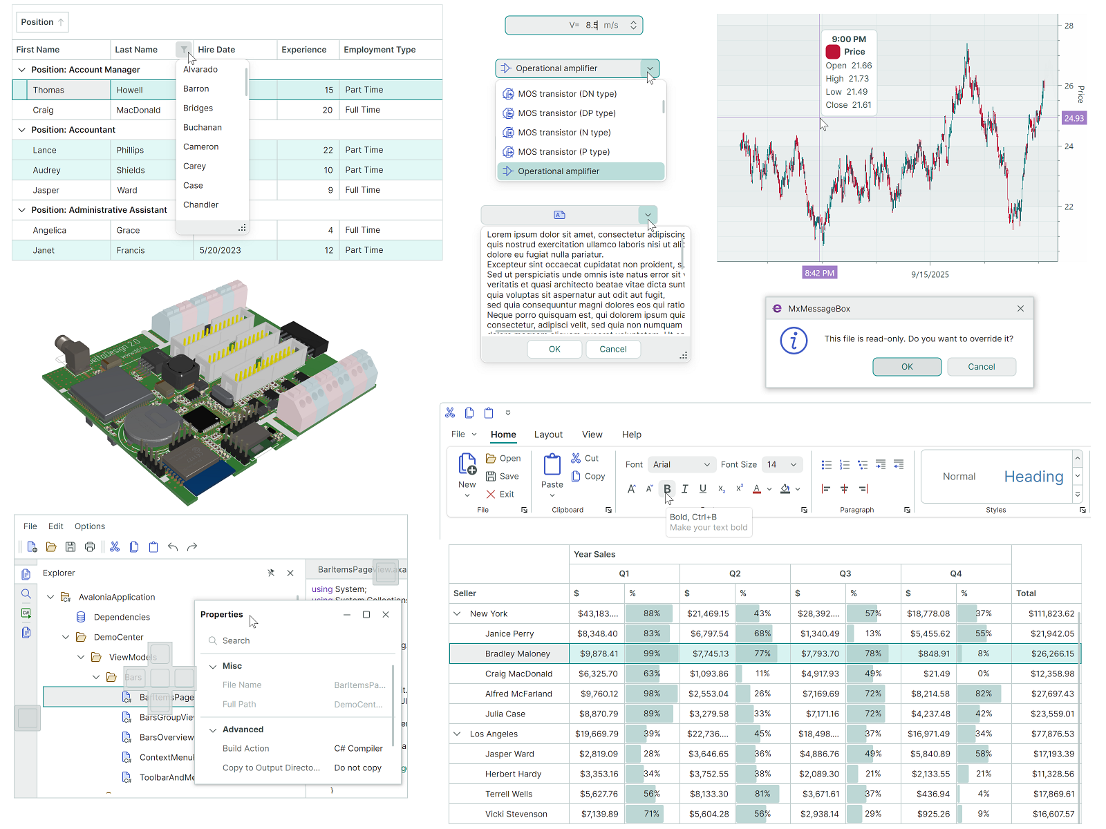Switch to the Layout ribbon tab
Image resolution: width=1106 pixels, height=829 pixels.
point(548,435)
